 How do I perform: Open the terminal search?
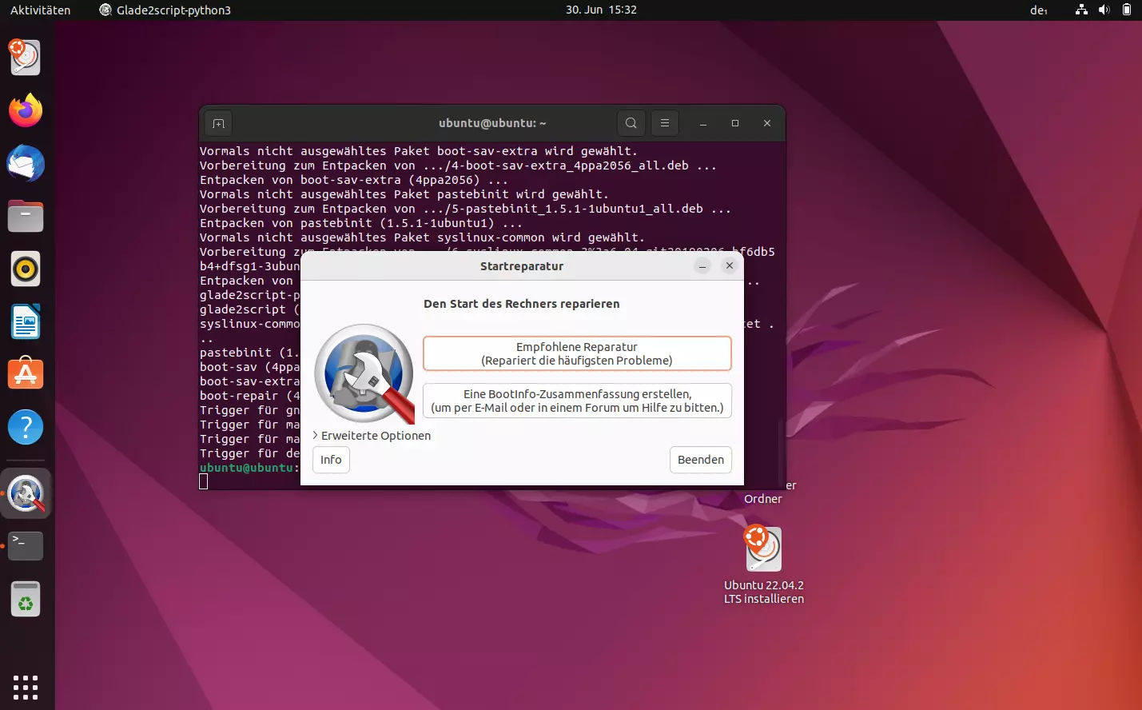point(631,123)
